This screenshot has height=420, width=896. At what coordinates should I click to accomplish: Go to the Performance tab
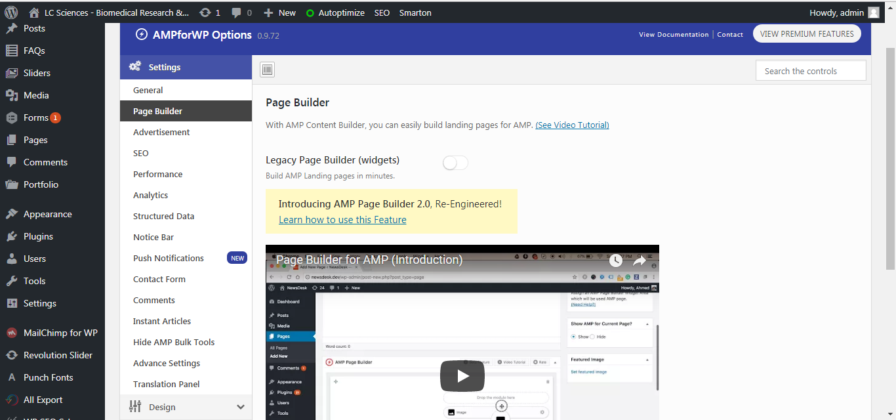(186, 174)
